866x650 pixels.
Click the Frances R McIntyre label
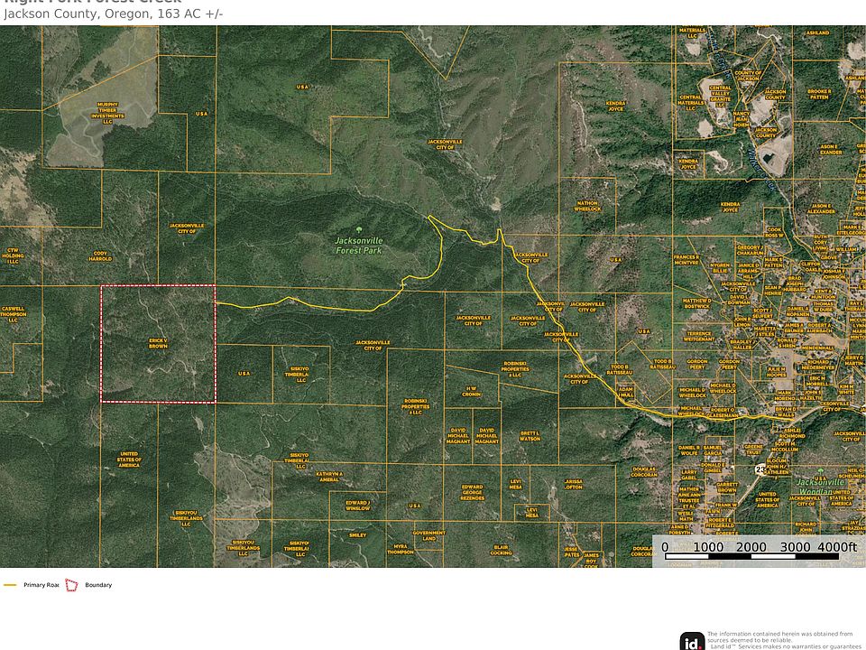[686, 260]
